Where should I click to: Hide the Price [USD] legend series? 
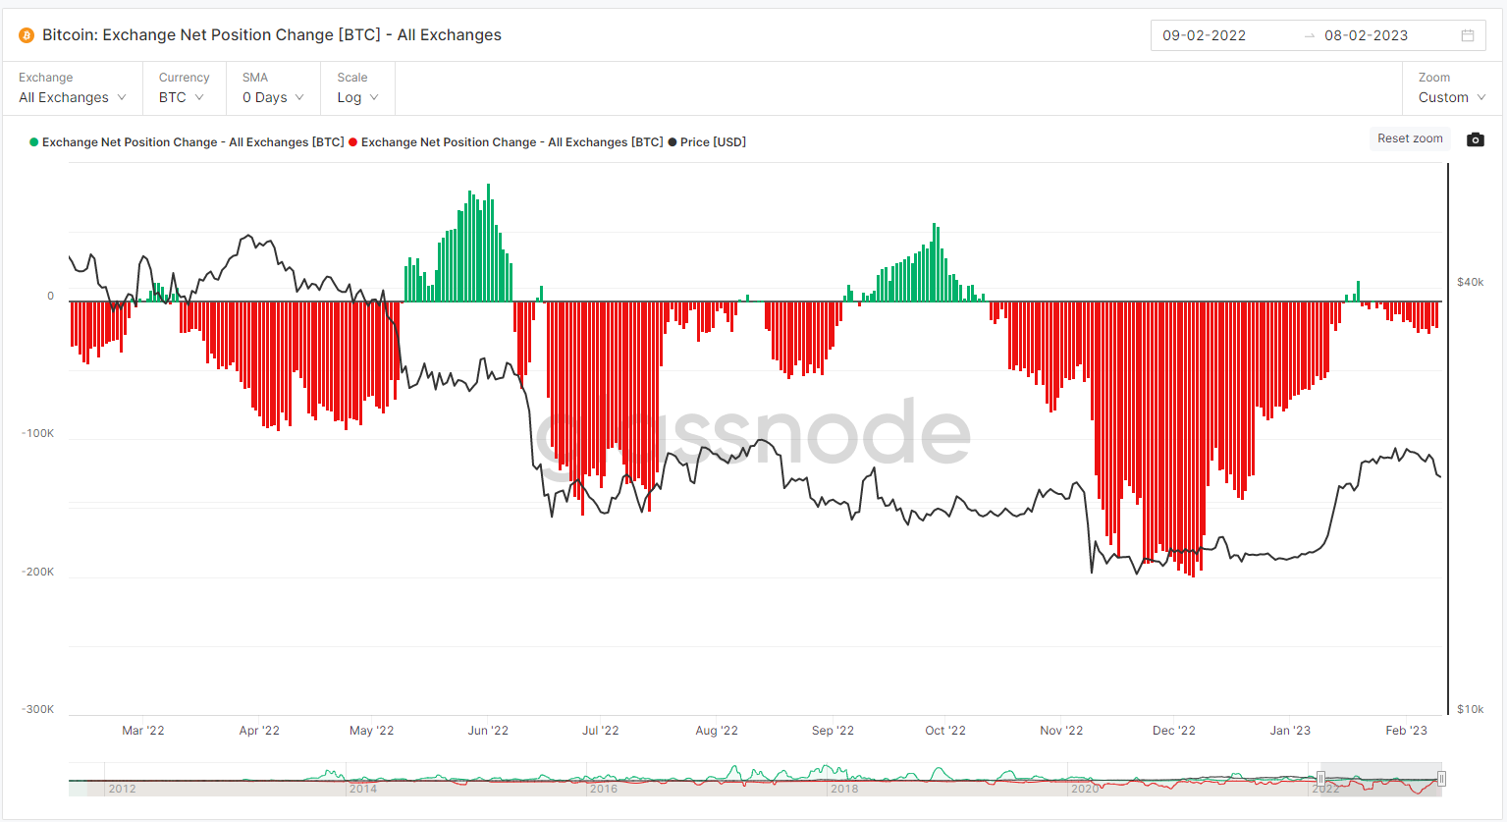707,142
